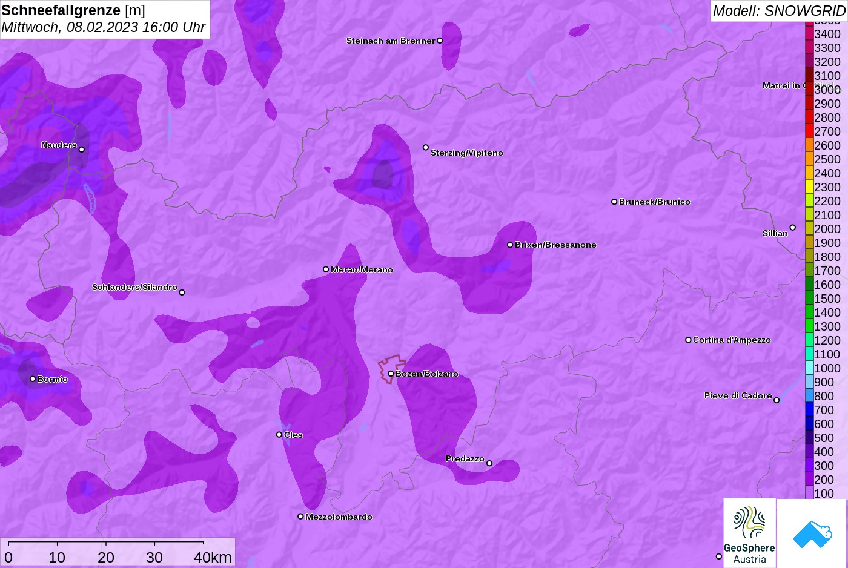Image resolution: width=848 pixels, height=568 pixels.
Task: Click the 2000 legend value
Action: click(x=827, y=229)
